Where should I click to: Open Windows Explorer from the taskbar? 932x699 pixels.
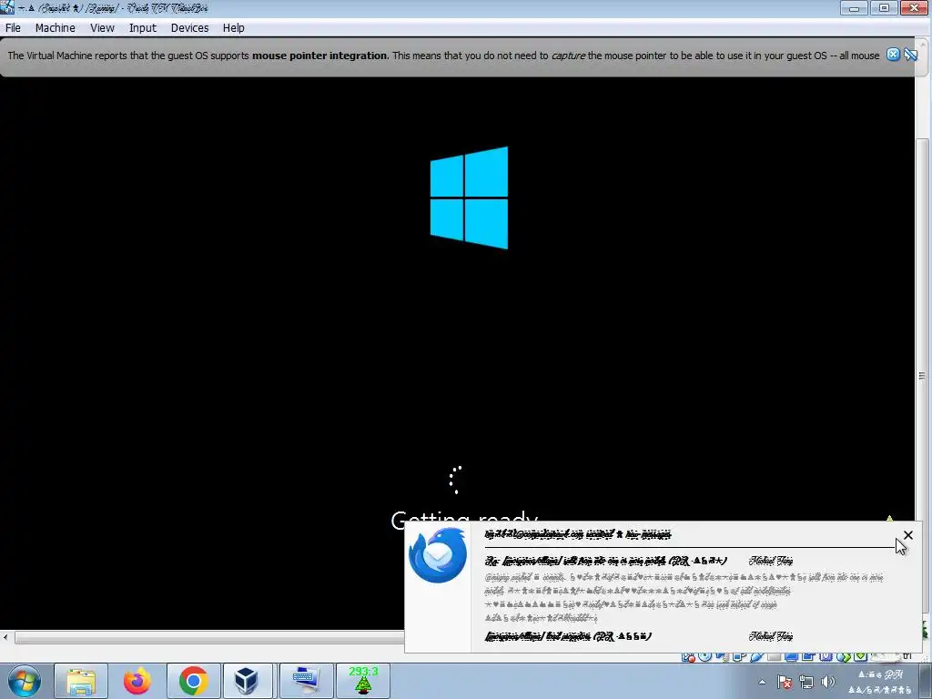point(81,681)
